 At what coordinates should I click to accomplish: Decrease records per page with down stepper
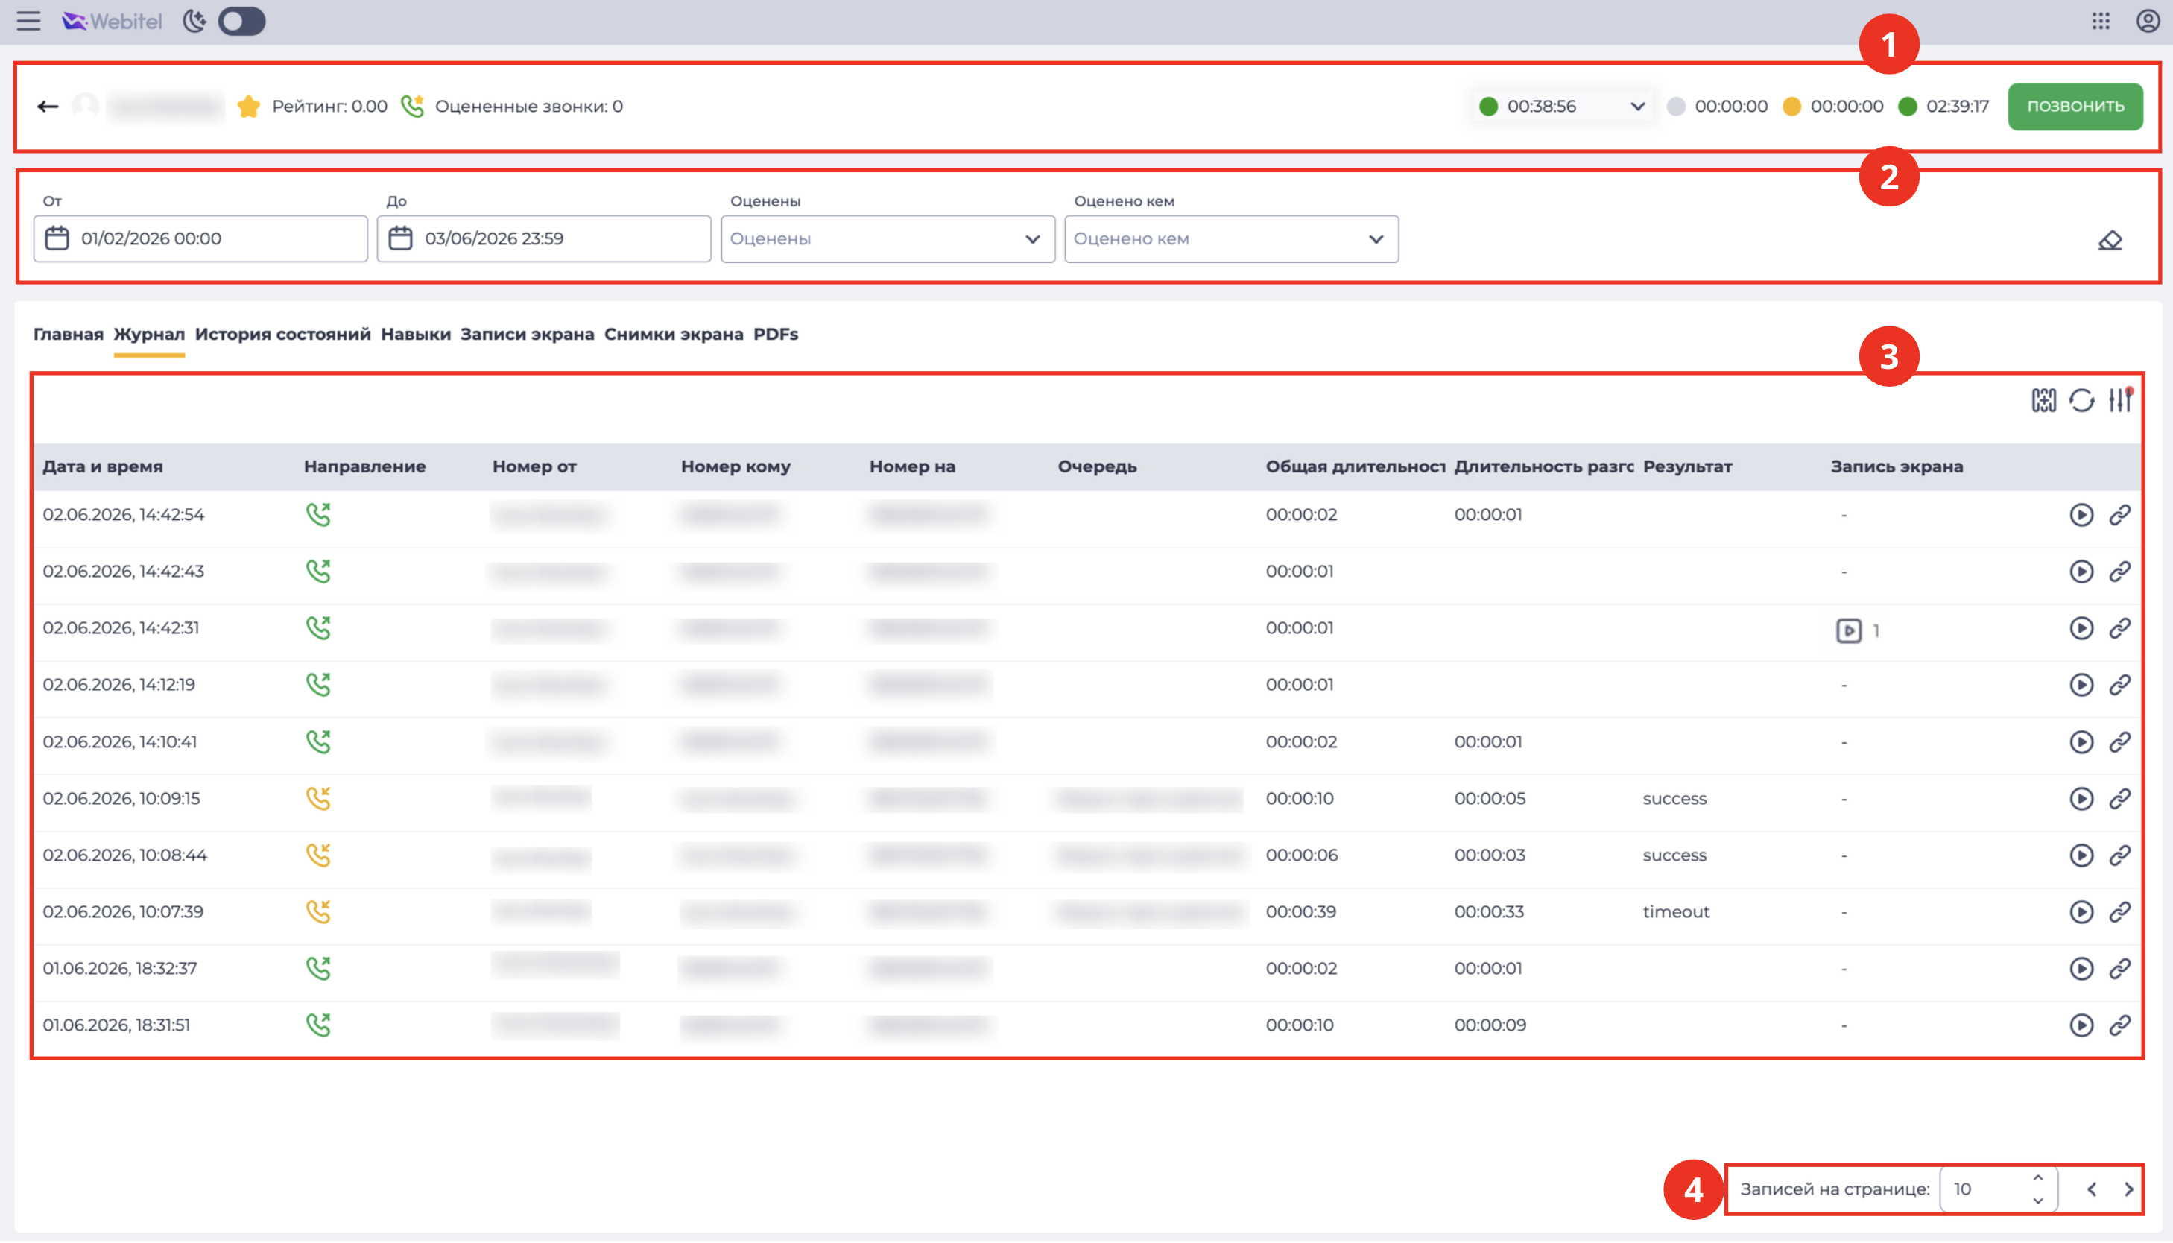point(2037,1201)
